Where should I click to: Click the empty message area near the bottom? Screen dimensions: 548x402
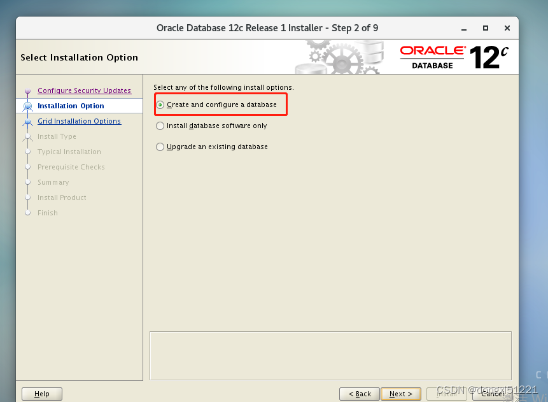pos(330,355)
